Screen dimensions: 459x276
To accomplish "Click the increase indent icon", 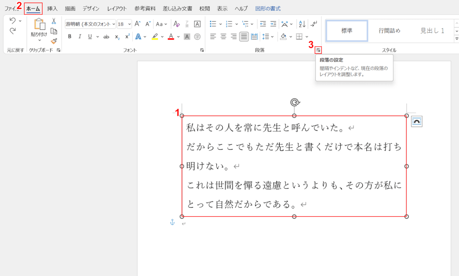I will click(x=273, y=24).
